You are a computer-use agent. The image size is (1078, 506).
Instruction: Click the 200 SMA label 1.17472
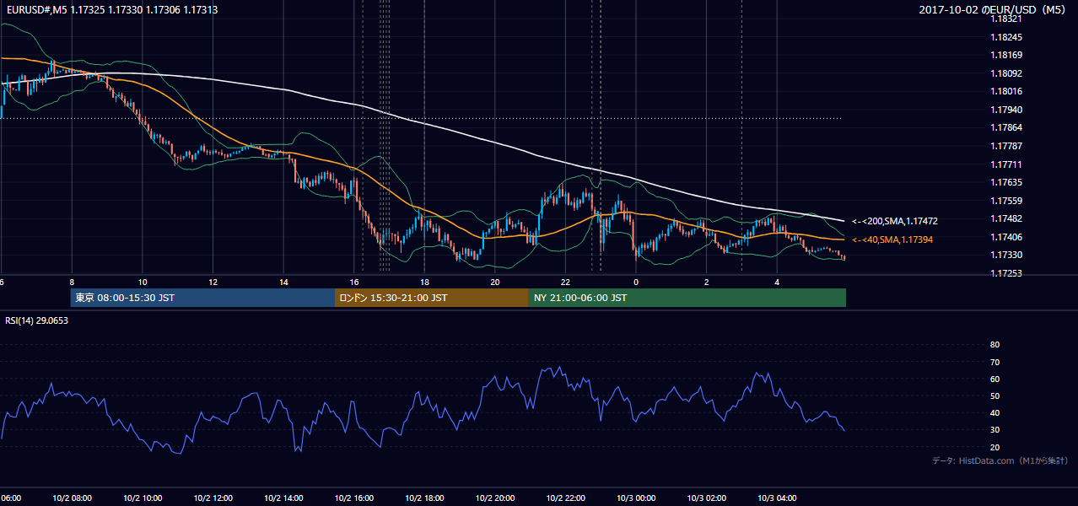[895, 221]
